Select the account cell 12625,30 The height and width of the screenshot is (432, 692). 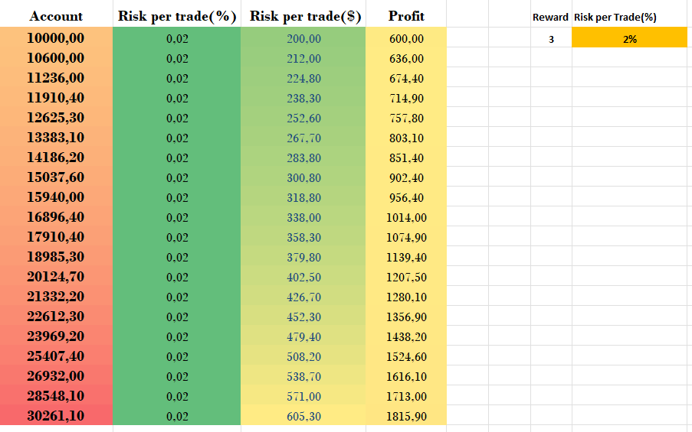[x=56, y=118]
